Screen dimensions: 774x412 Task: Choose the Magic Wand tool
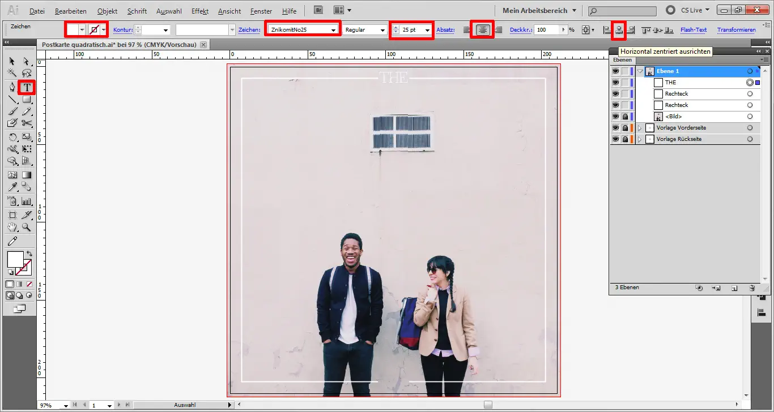click(12, 73)
